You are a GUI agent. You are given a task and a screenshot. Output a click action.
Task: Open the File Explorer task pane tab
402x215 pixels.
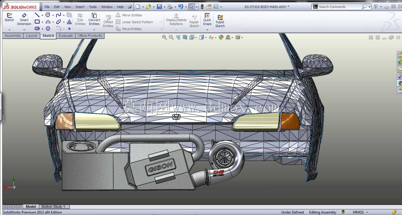[400, 69]
